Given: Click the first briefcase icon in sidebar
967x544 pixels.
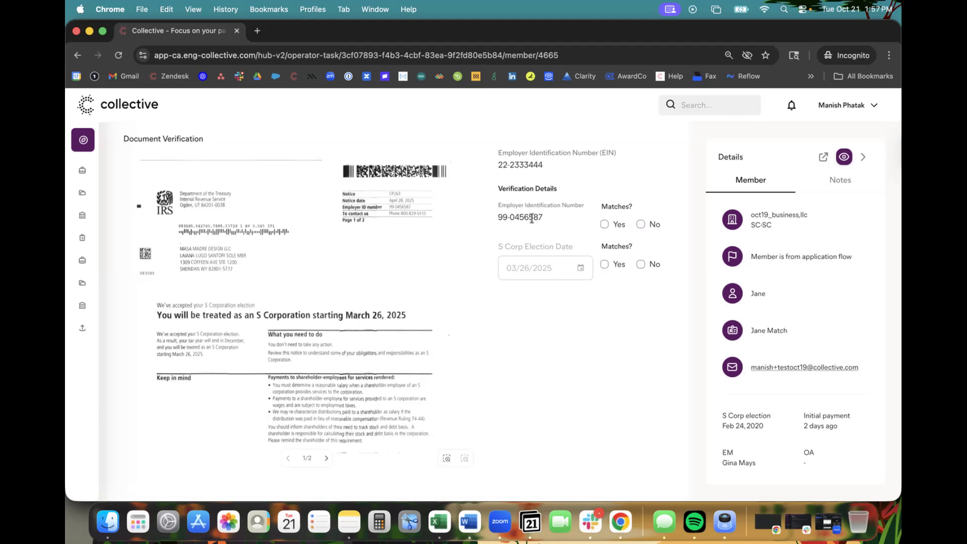Looking at the screenshot, I should point(83,170).
